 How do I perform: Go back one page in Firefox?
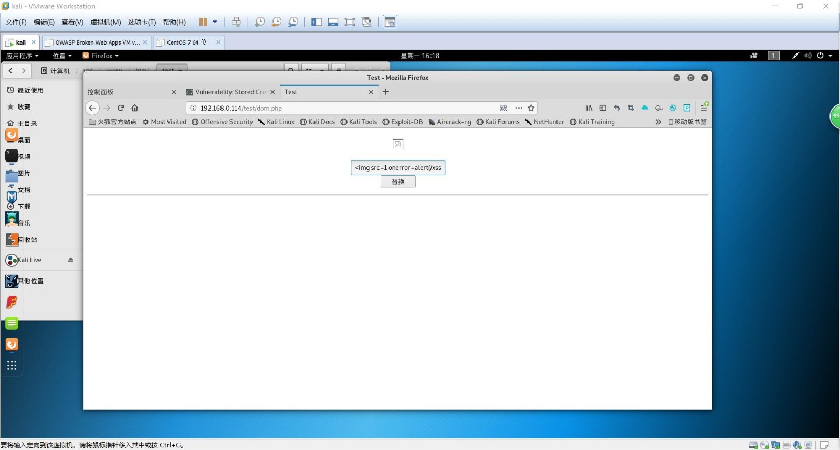92,108
